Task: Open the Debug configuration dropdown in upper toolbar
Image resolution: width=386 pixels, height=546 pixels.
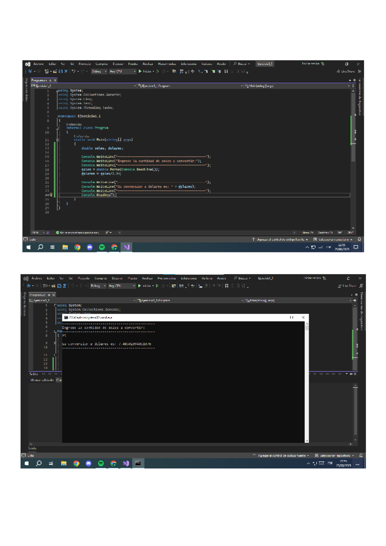Action: [x=99, y=71]
